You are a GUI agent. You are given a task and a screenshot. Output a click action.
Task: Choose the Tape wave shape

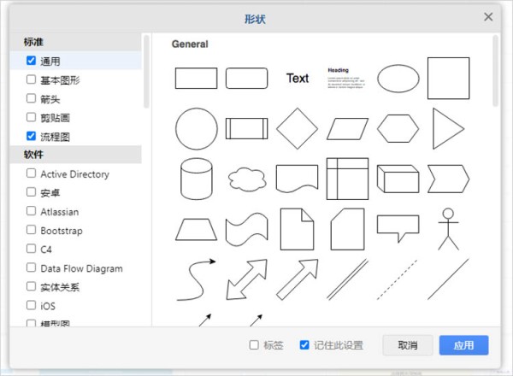[247, 229]
